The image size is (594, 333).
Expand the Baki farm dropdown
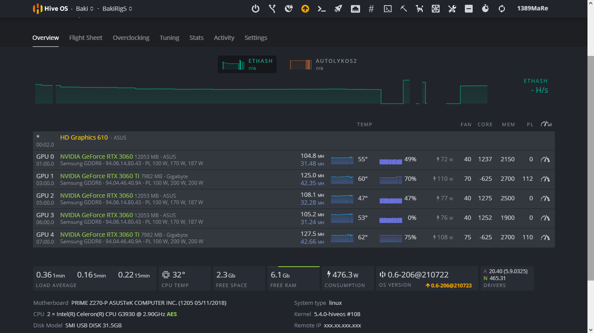[x=85, y=9]
